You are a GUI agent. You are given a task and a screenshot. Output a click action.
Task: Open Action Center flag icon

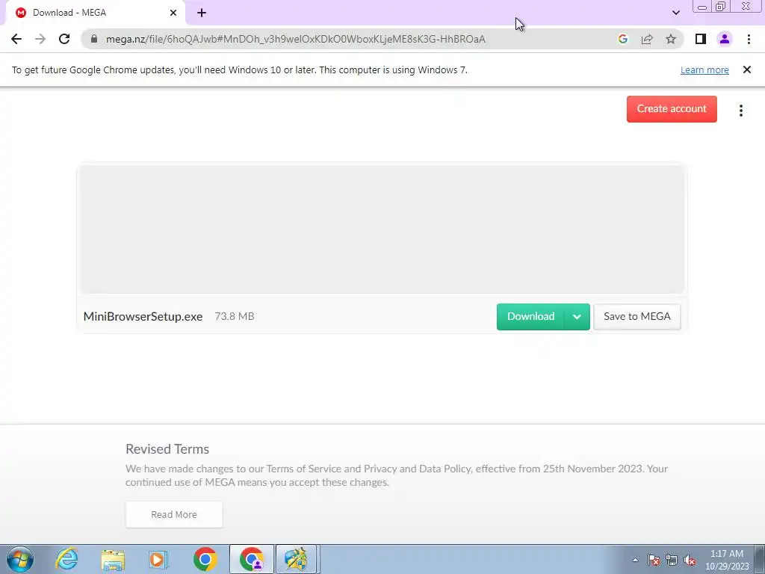tap(654, 560)
